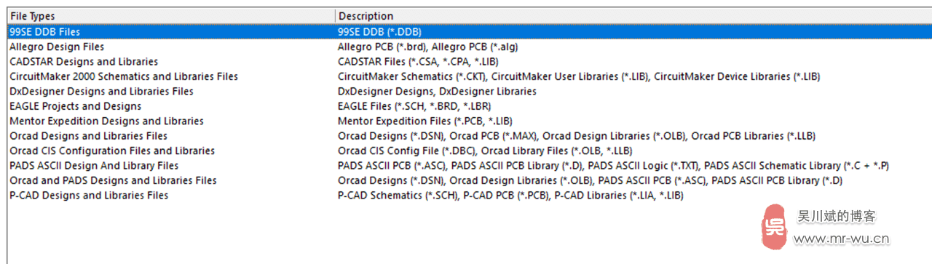This screenshot has height=264, width=932.
Task: Select PADS ASCII Design And Library Files
Action: click(94, 166)
